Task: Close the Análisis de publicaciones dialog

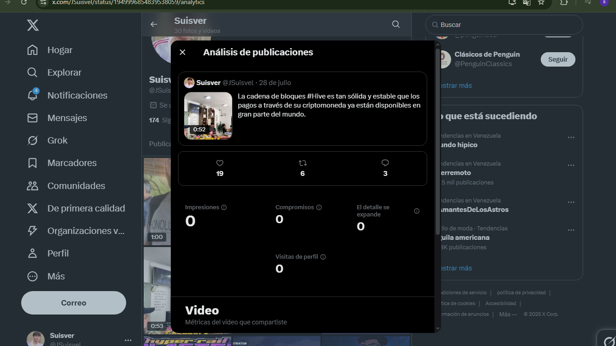Action: pyautogui.click(x=183, y=52)
